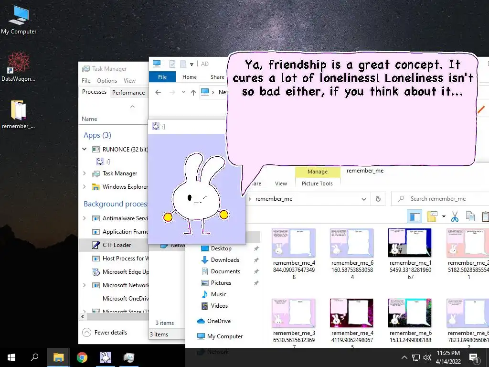Toggle the preview pane icon
Image resolution: width=489 pixels, height=367 pixels.
[415, 216]
